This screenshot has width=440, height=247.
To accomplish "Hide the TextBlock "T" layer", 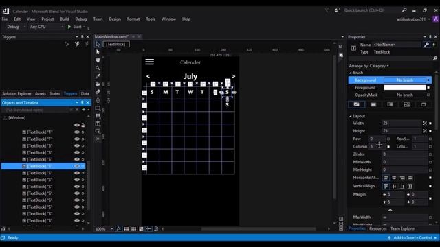I will pyautogui.click(x=76, y=132).
